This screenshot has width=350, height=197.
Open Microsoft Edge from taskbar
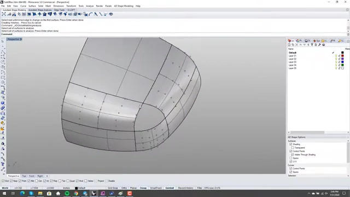click(x=22, y=193)
